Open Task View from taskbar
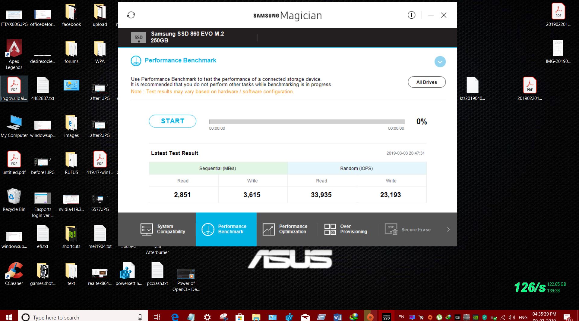 157,317
